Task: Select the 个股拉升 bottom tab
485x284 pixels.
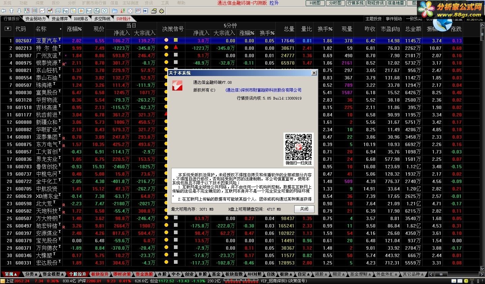Action: click(x=78, y=274)
